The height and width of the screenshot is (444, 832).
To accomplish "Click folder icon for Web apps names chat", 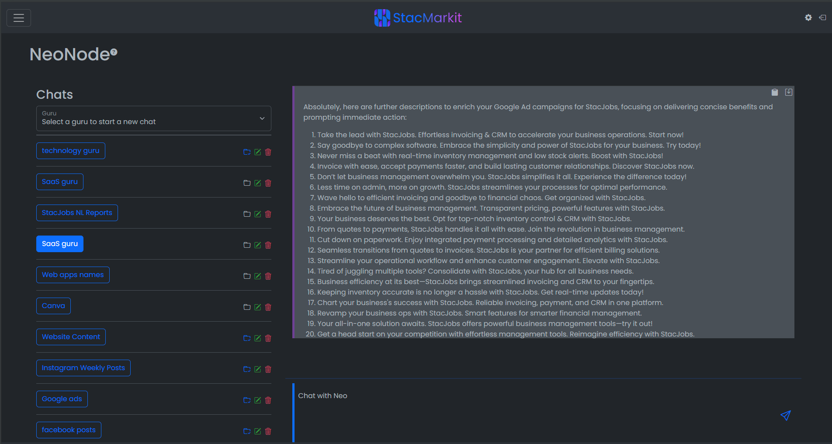I will pyautogui.click(x=247, y=276).
